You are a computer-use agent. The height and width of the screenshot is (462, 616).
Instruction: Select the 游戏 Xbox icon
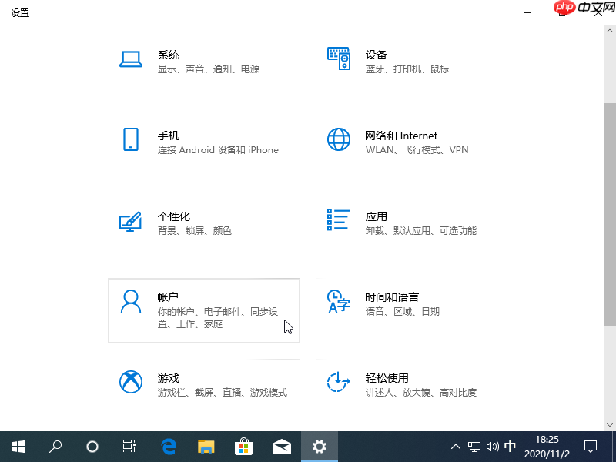coord(129,383)
